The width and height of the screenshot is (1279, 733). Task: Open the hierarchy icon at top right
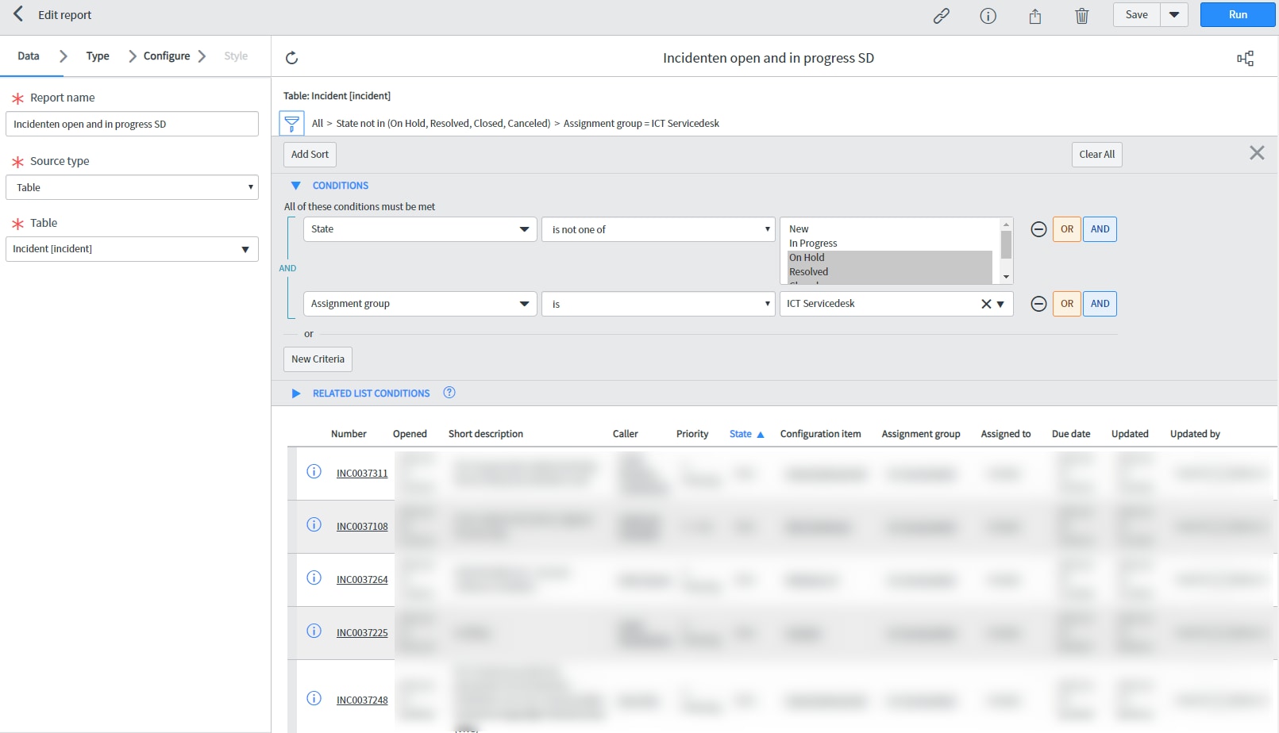(x=1245, y=58)
